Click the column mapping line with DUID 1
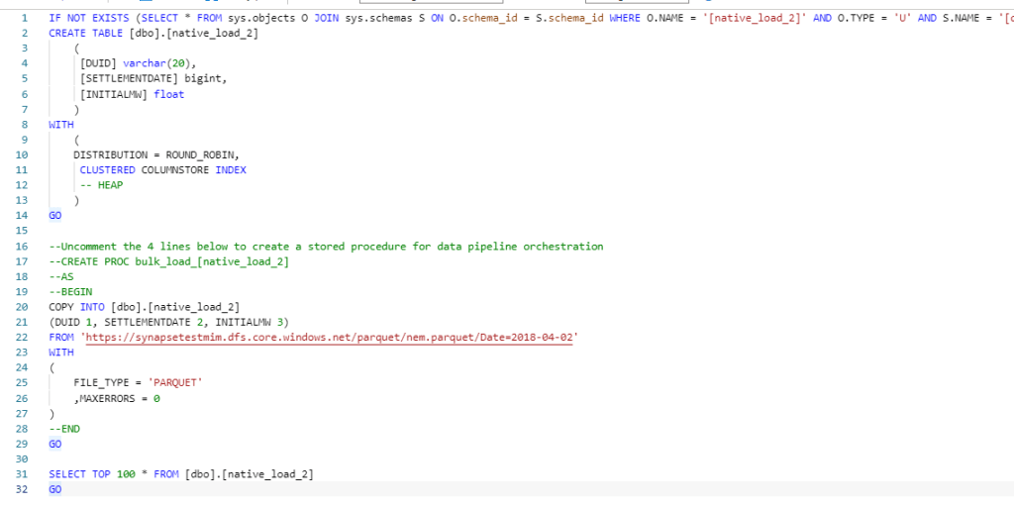Screen dimensions: 1014x507 pos(168,322)
